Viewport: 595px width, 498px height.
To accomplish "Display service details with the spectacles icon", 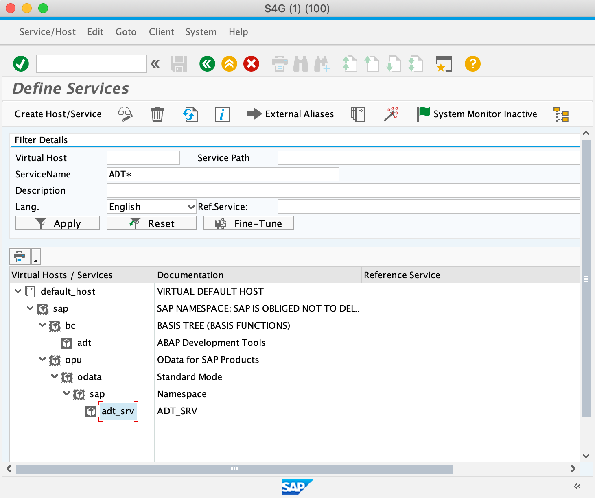I will pos(125,114).
